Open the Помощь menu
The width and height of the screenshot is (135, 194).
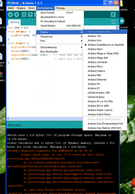point(60,8)
